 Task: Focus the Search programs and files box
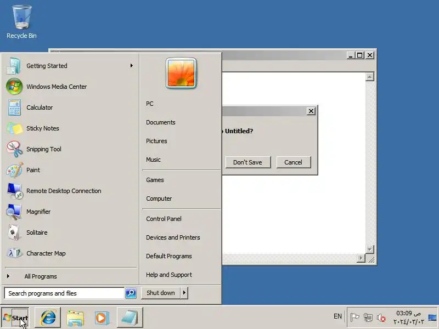(64, 293)
